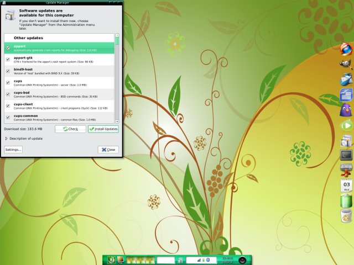Open the calendar dock icon
The height and width of the screenshot is (265, 354).
point(346,185)
